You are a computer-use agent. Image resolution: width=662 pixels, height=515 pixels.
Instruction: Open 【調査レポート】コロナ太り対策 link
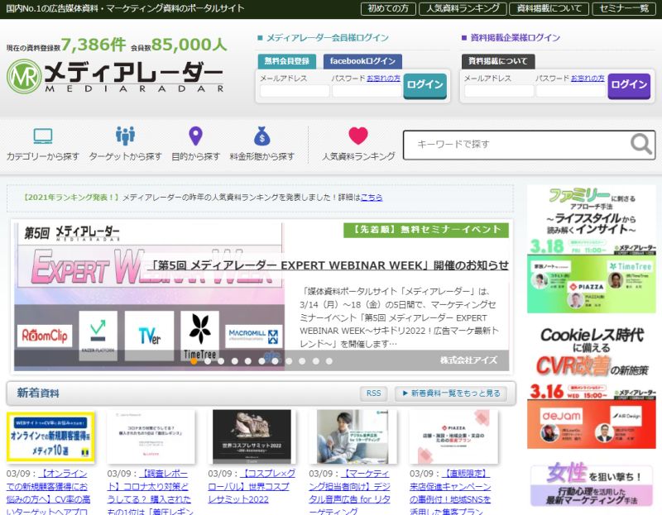coord(150,493)
